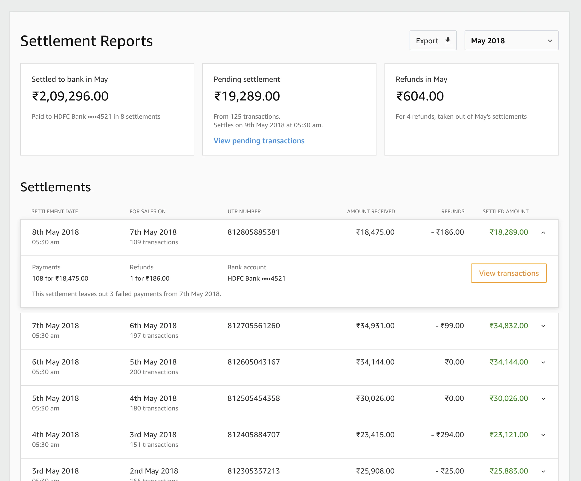Image resolution: width=581 pixels, height=481 pixels.
Task: Expand the 3rd May 2018 settlement row
Action: pyautogui.click(x=543, y=471)
